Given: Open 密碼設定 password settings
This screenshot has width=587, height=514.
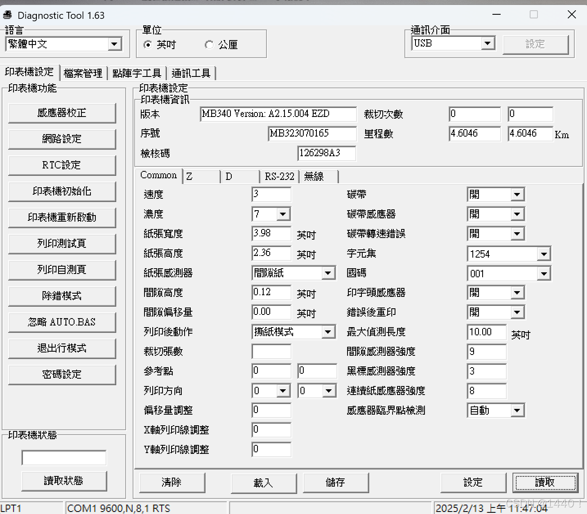Looking at the screenshot, I should pos(62,375).
